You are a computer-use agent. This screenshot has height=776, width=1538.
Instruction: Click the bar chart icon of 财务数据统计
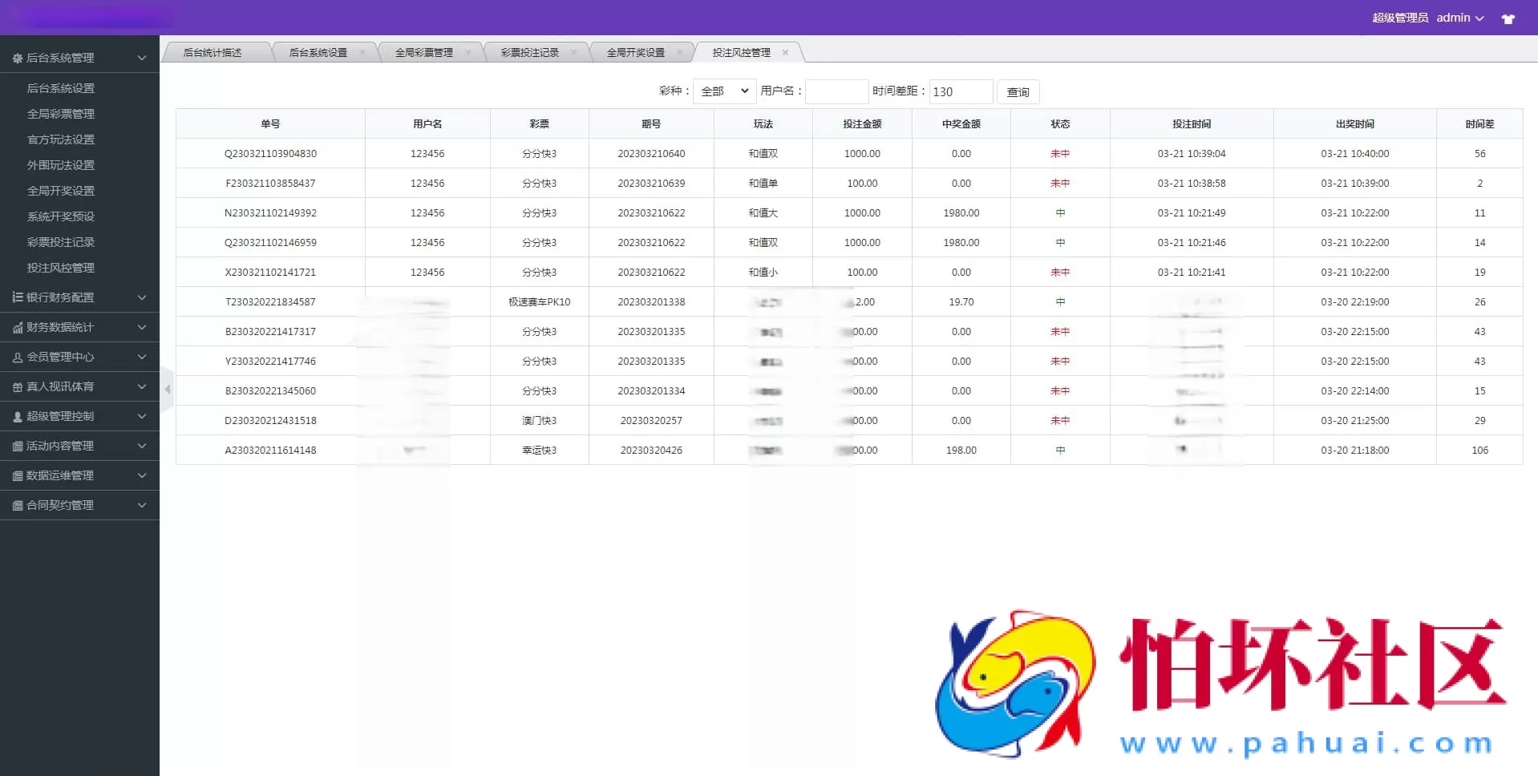coord(17,327)
